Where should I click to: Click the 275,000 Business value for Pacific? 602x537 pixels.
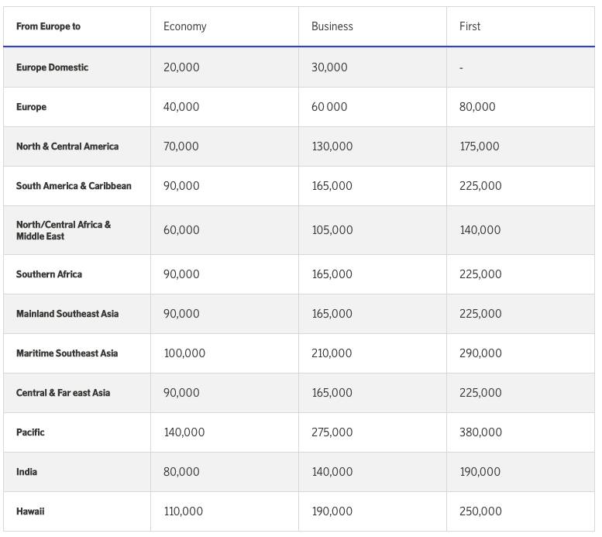click(332, 432)
